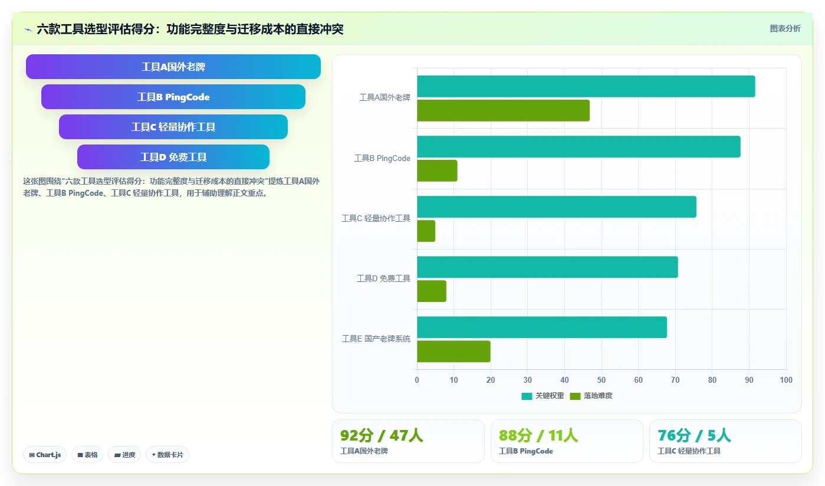Viewport: 825px width, 486px height.
Task: Click the description paragraph starting 这张图围绕
Action: [172, 187]
